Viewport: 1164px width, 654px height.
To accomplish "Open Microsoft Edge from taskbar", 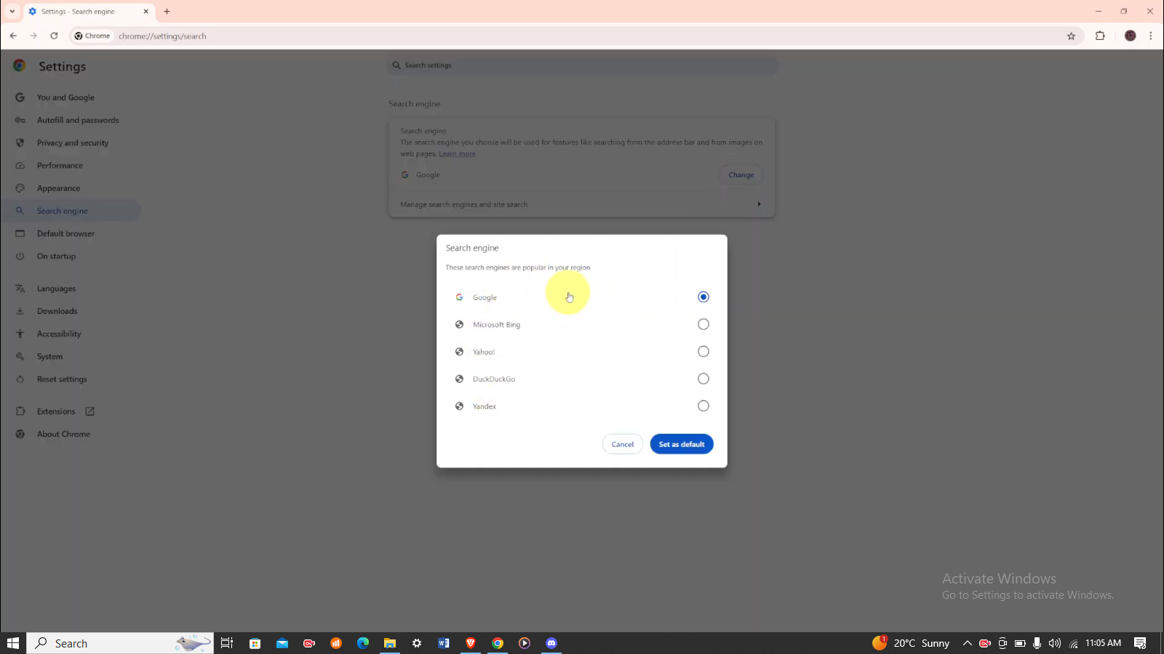I will 363,643.
